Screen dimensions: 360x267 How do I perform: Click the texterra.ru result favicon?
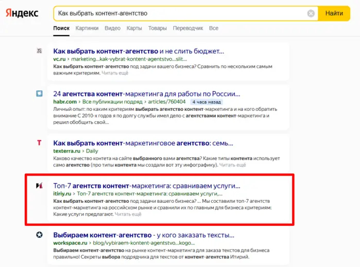pyautogui.click(x=39, y=142)
